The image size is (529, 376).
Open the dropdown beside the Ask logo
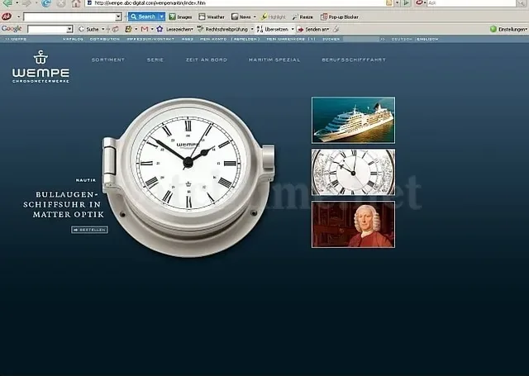(18, 17)
